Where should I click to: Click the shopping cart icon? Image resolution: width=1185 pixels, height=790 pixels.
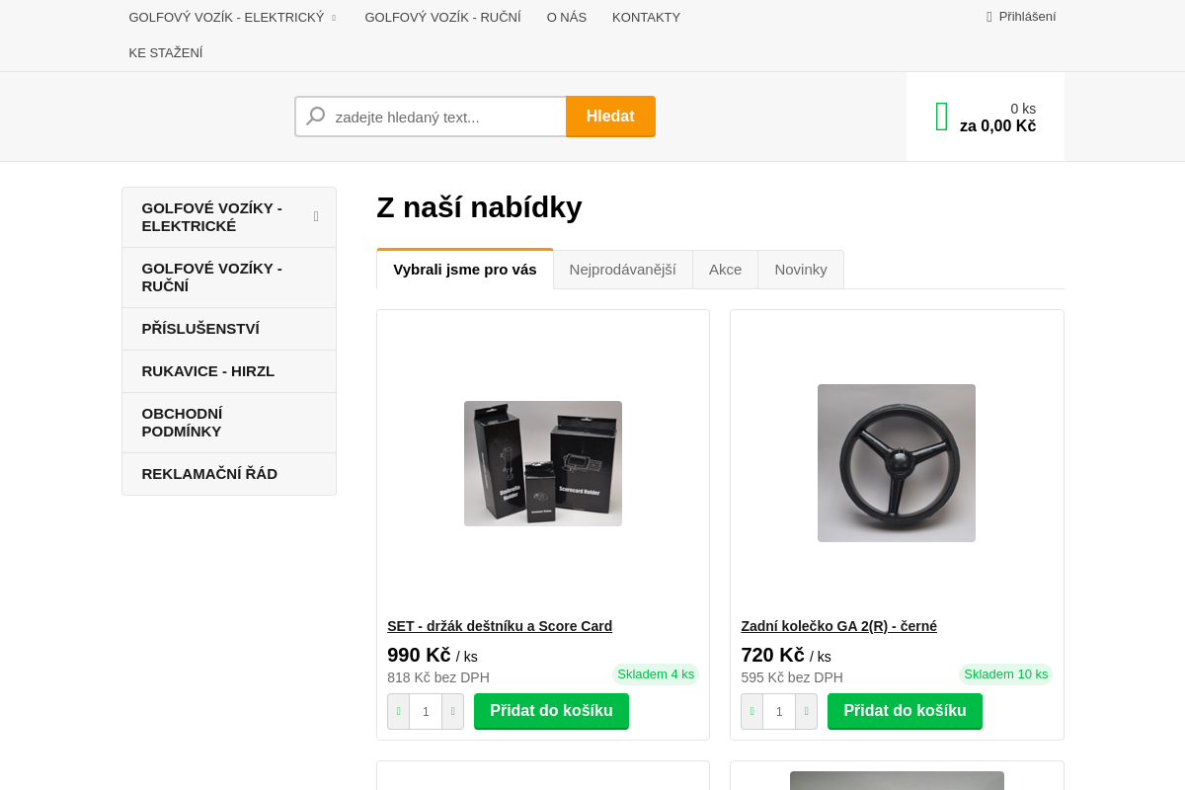pos(941,117)
